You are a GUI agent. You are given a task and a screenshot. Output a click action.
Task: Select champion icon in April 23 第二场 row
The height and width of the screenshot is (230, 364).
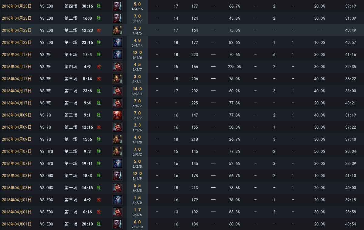[117, 30]
